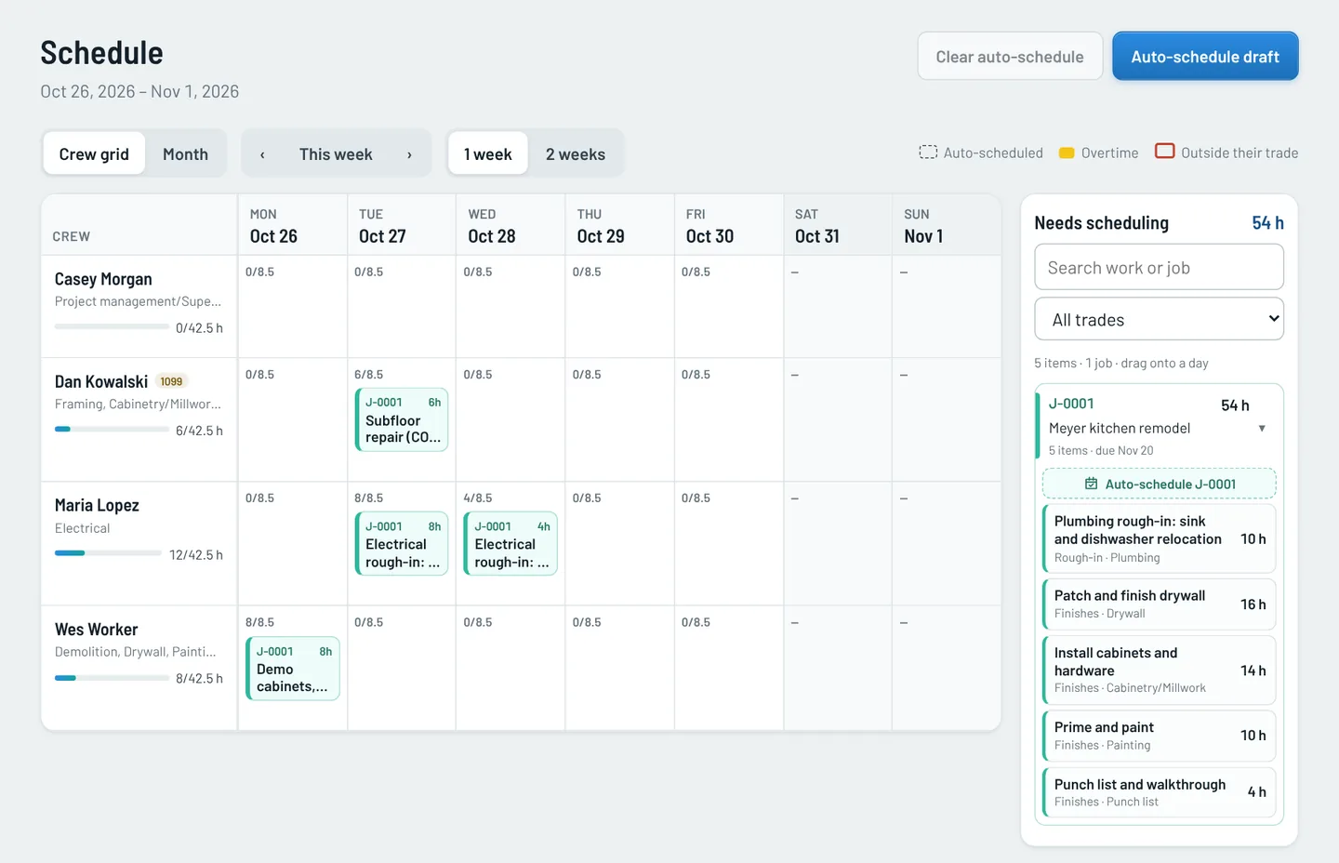Click Wes Worker's 8/42.5 h total
Image resolution: width=1339 pixels, height=863 pixels.
(199, 679)
